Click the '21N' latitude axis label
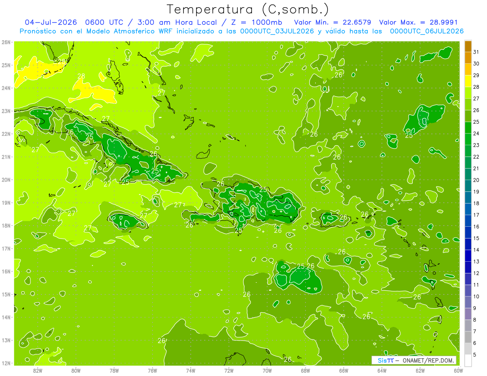This screenshot has height=376, width=487. point(6,157)
